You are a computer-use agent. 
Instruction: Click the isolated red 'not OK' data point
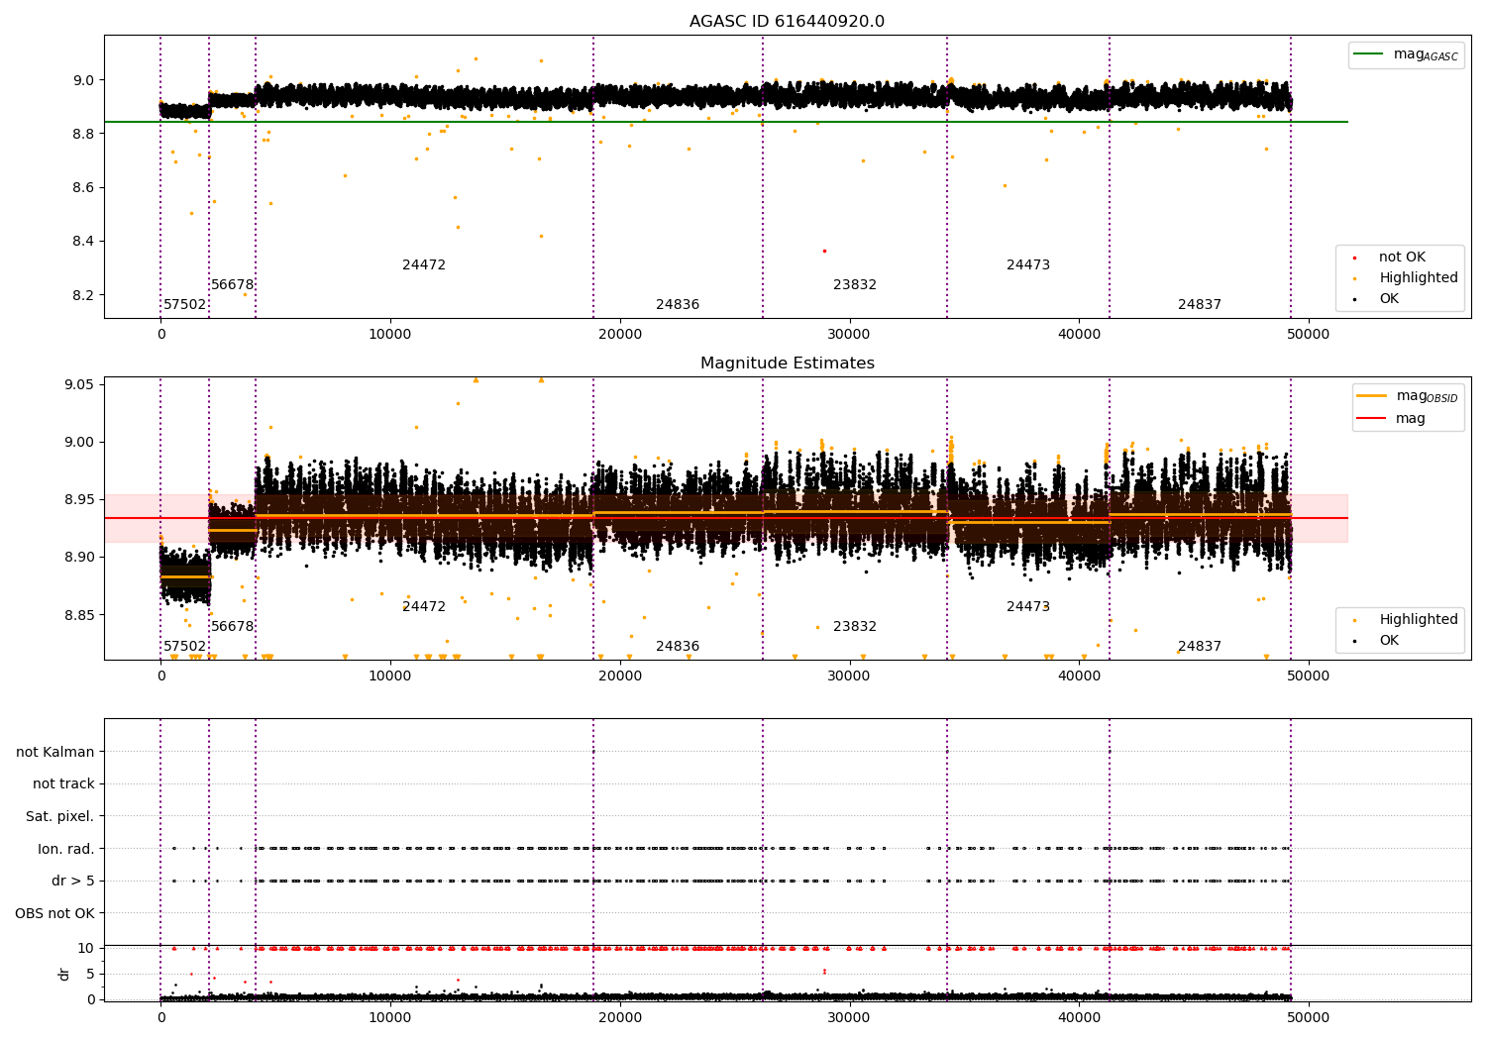[x=824, y=251]
